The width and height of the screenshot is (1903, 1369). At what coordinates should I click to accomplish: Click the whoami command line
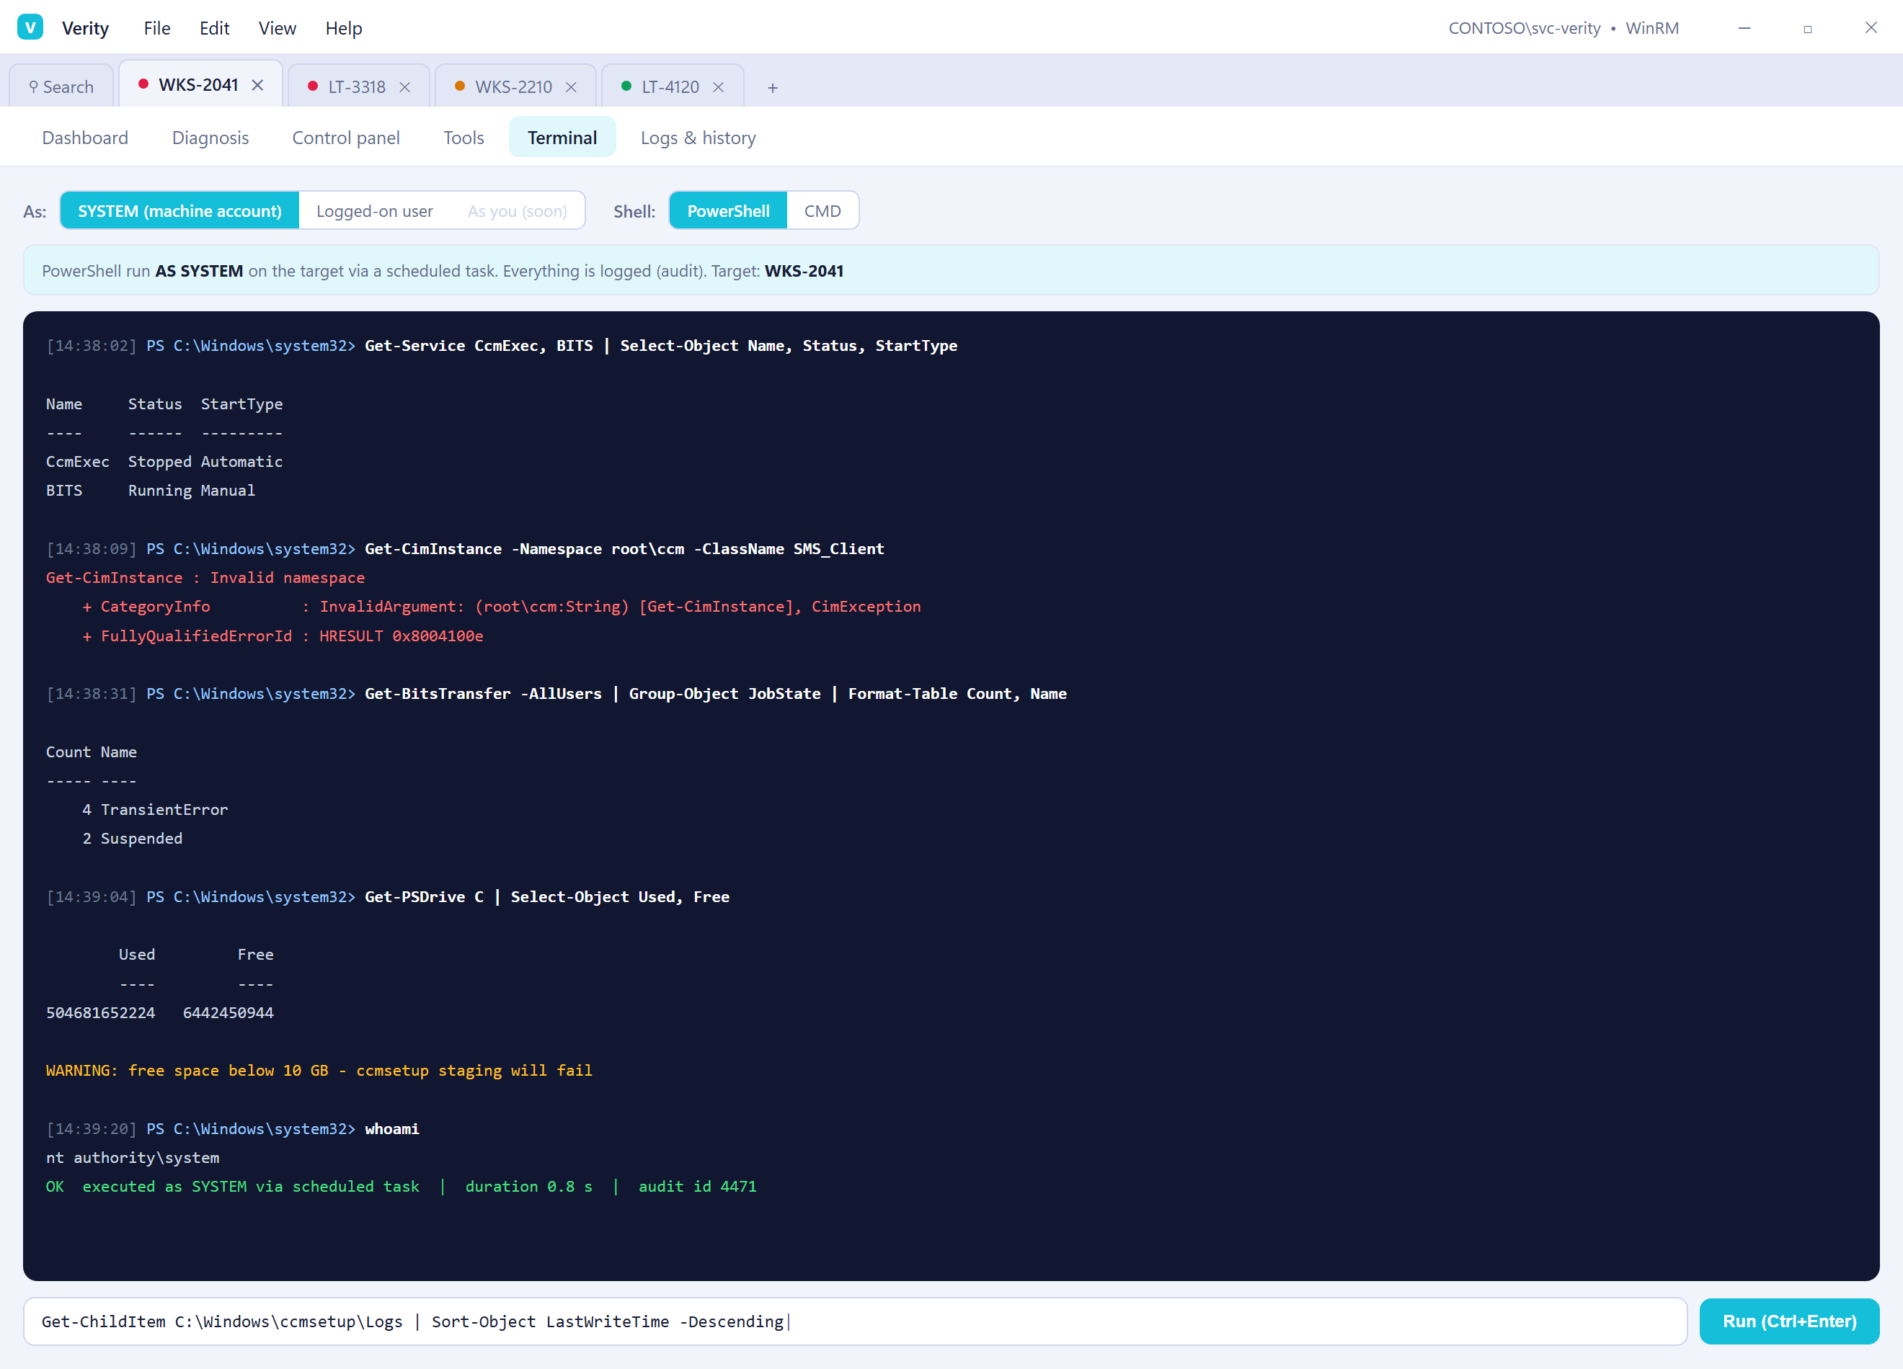(232, 1128)
